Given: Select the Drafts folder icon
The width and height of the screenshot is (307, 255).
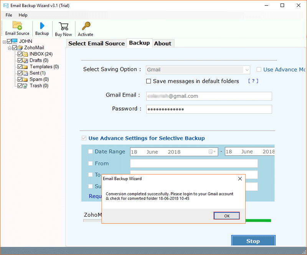Looking at the screenshot, I should [25, 60].
